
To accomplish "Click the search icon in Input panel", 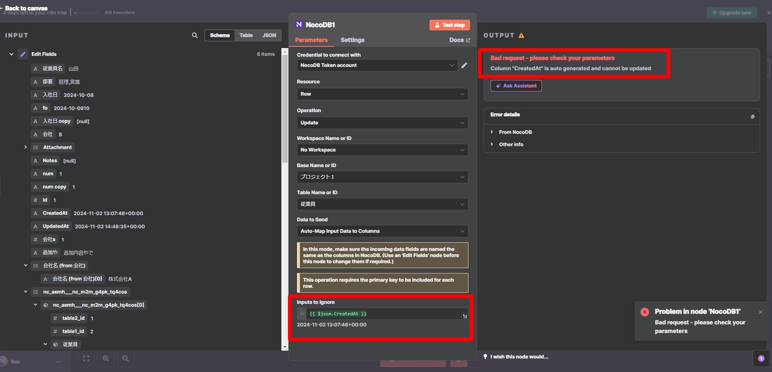I will [195, 35].
